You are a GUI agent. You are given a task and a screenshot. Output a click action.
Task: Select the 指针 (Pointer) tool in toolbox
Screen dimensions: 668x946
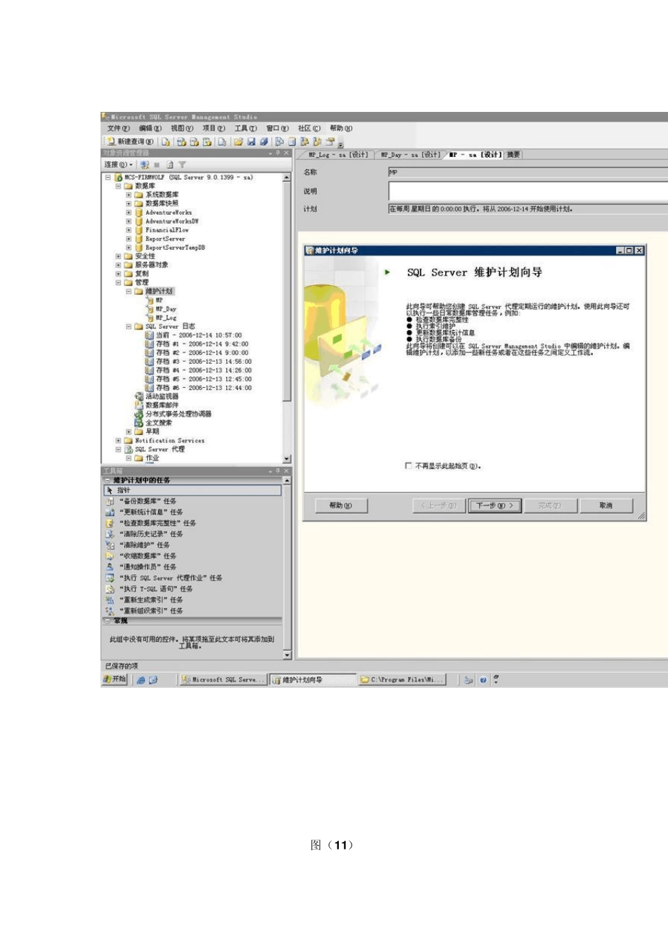point(193,490)
